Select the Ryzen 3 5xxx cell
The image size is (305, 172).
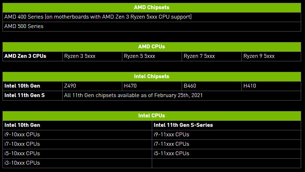point(80,56)
